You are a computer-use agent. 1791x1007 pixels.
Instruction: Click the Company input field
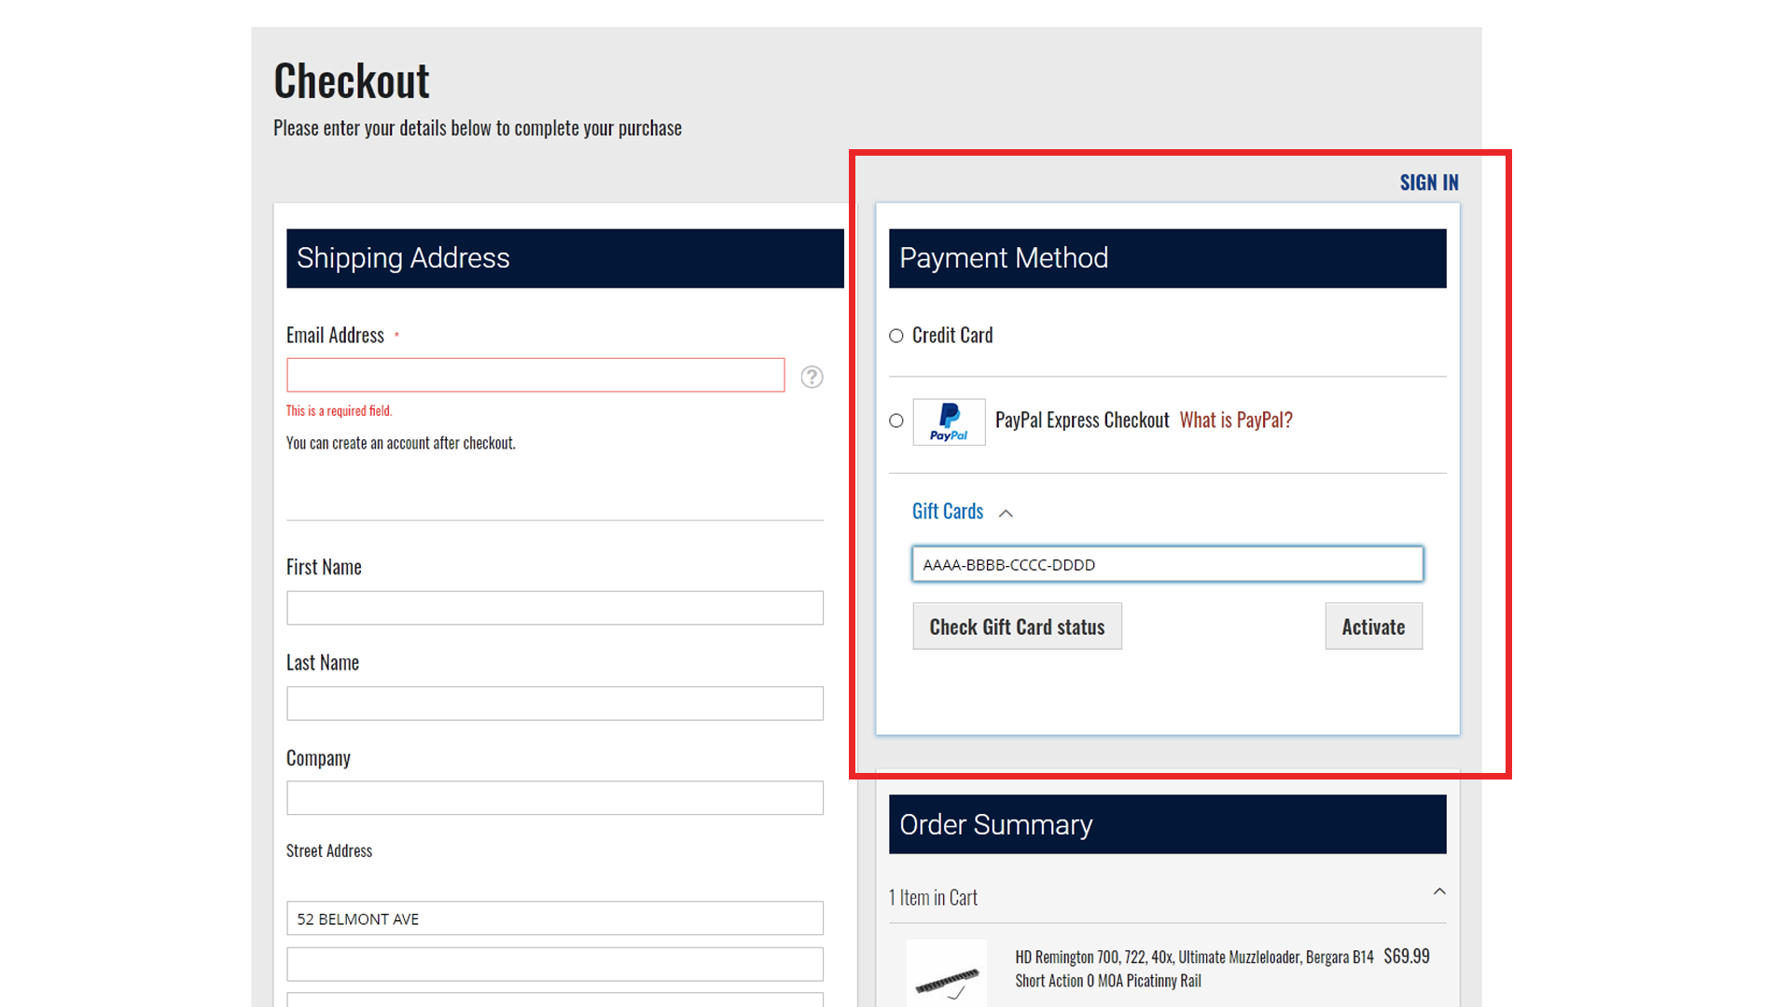(x=554, y=798)
